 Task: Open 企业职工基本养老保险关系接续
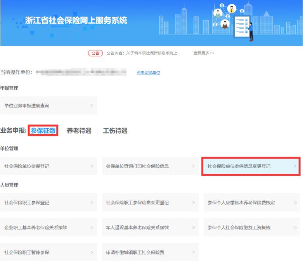48,227
